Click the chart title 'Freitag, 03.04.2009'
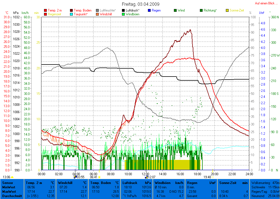Screen dimensions: 280x199 (x=141, y=4)
